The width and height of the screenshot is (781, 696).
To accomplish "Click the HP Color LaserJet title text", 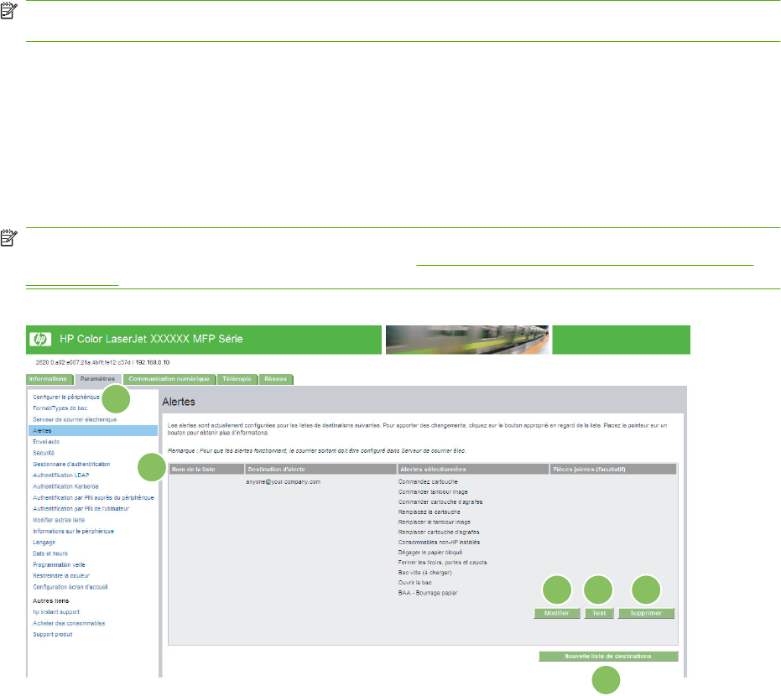I will pos(151,340).
